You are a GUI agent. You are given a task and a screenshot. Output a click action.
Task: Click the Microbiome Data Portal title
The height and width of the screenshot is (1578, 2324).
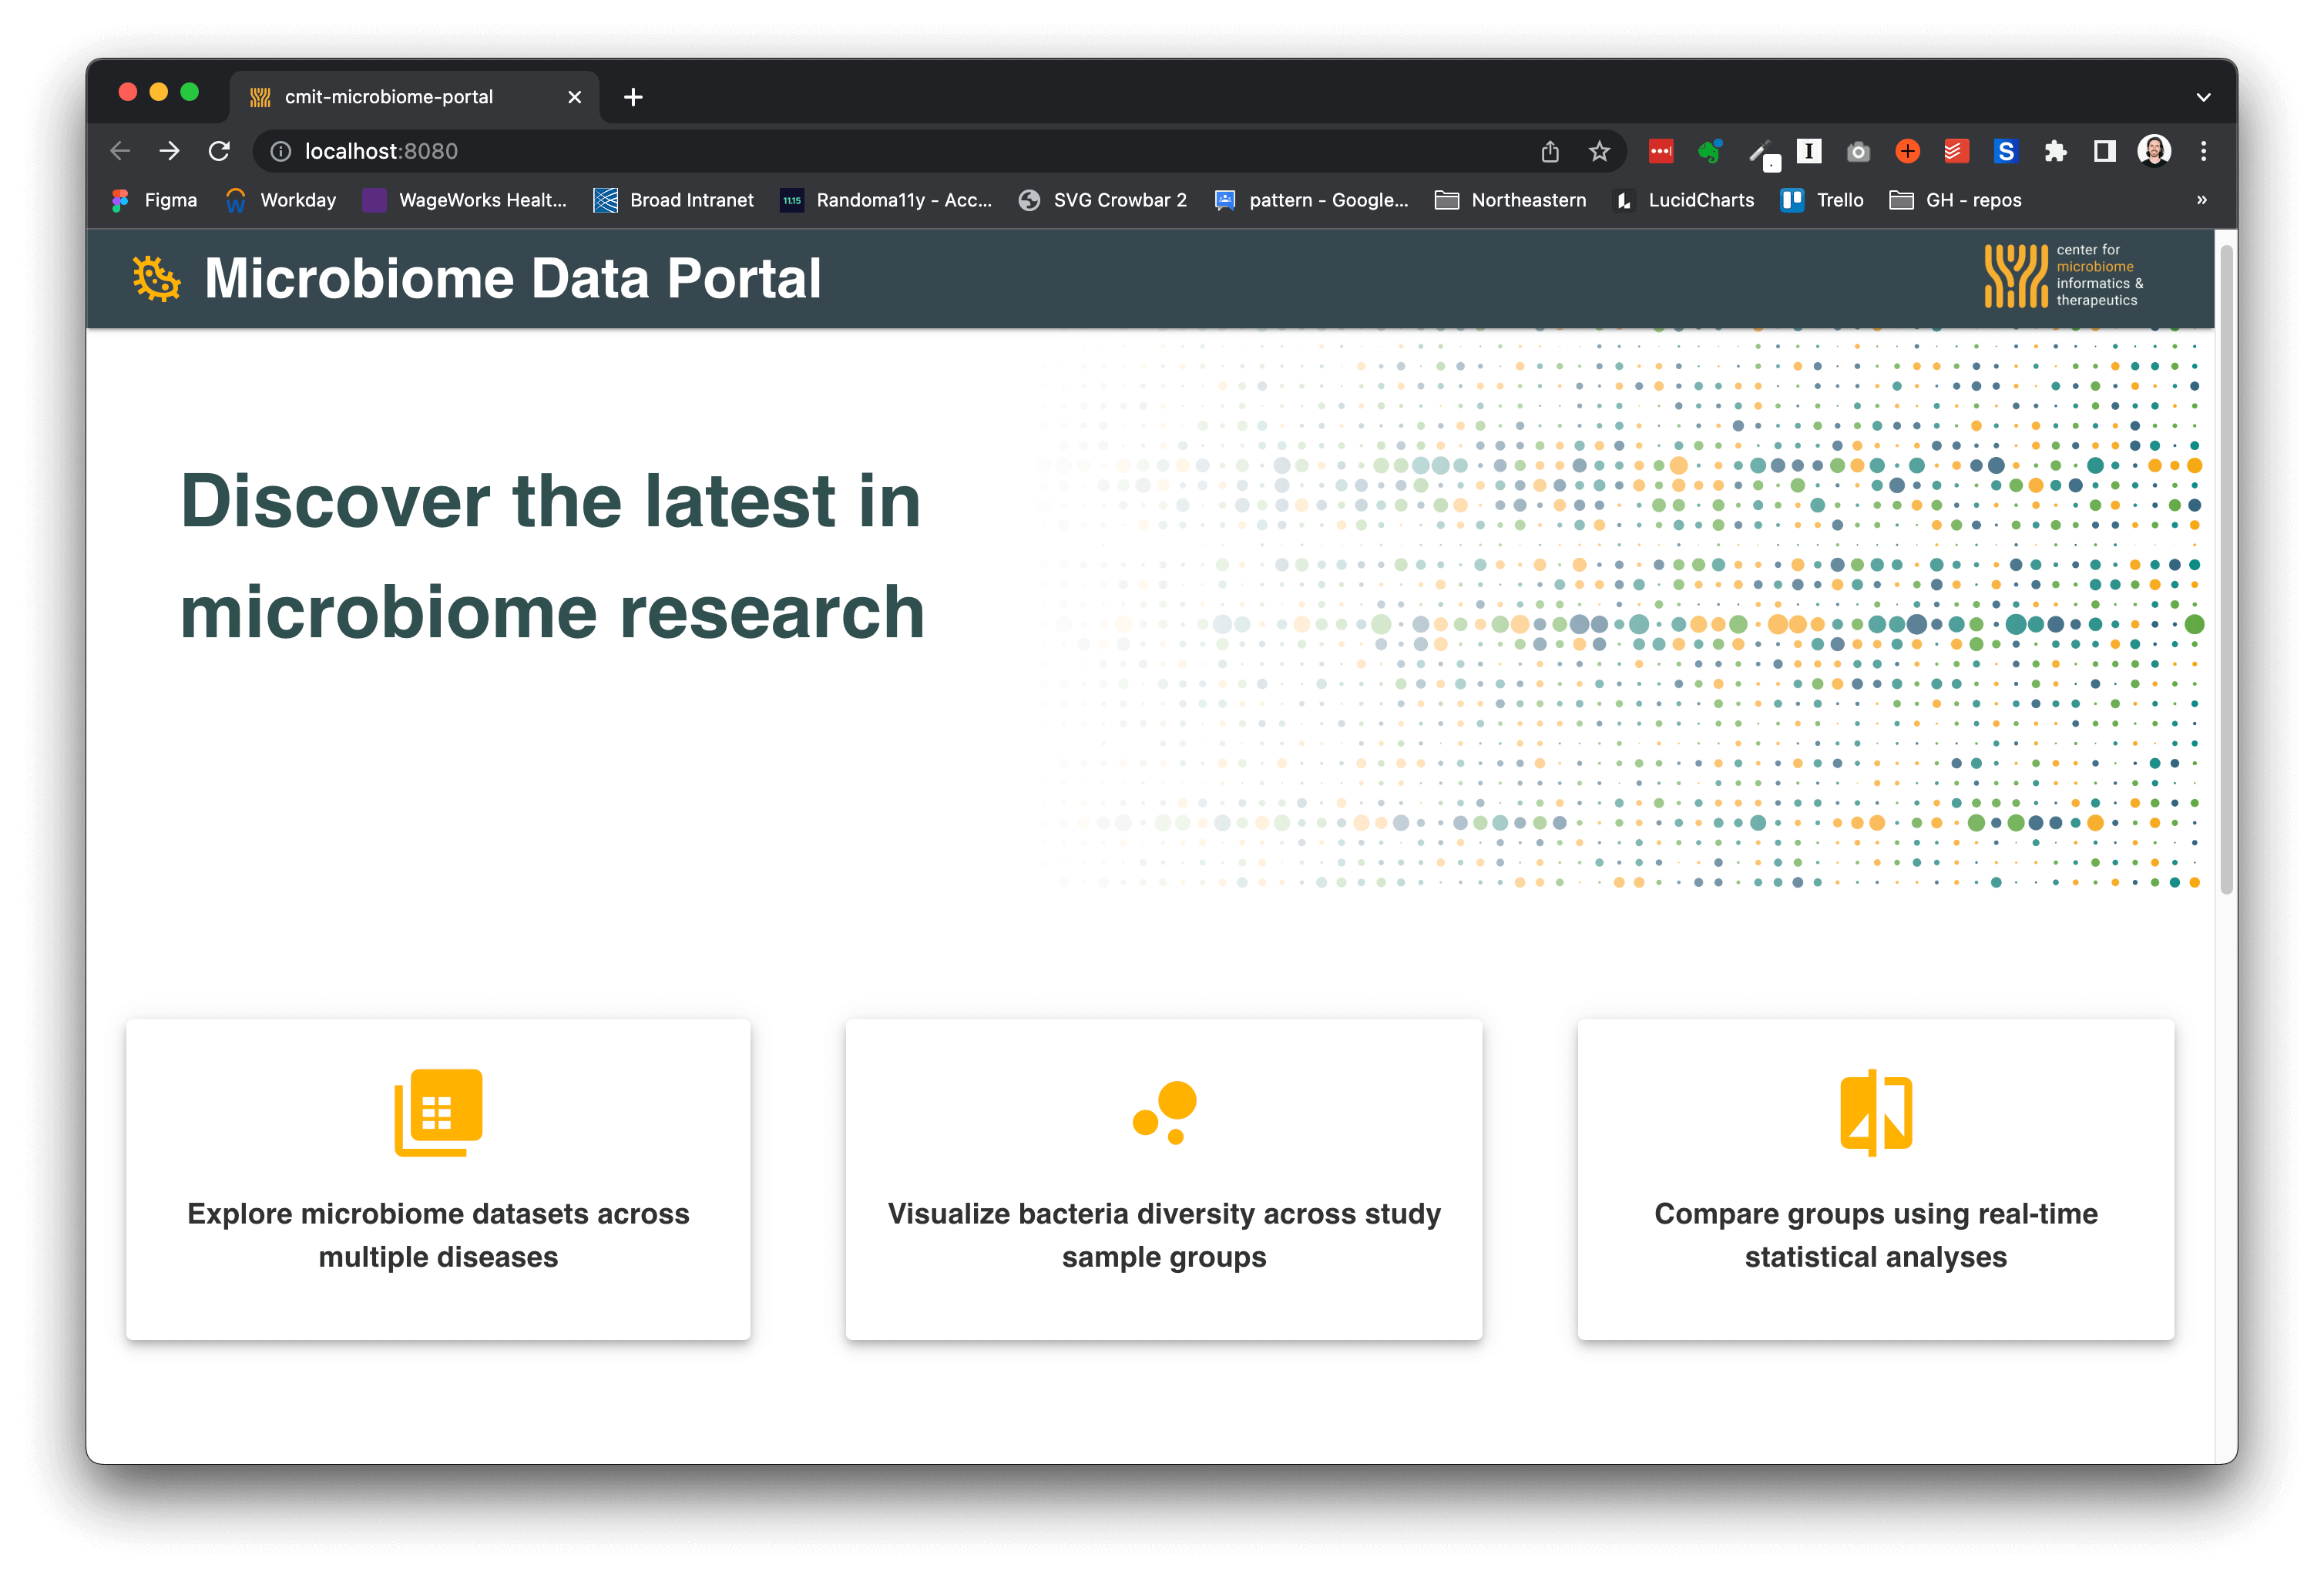pos(513,278)
